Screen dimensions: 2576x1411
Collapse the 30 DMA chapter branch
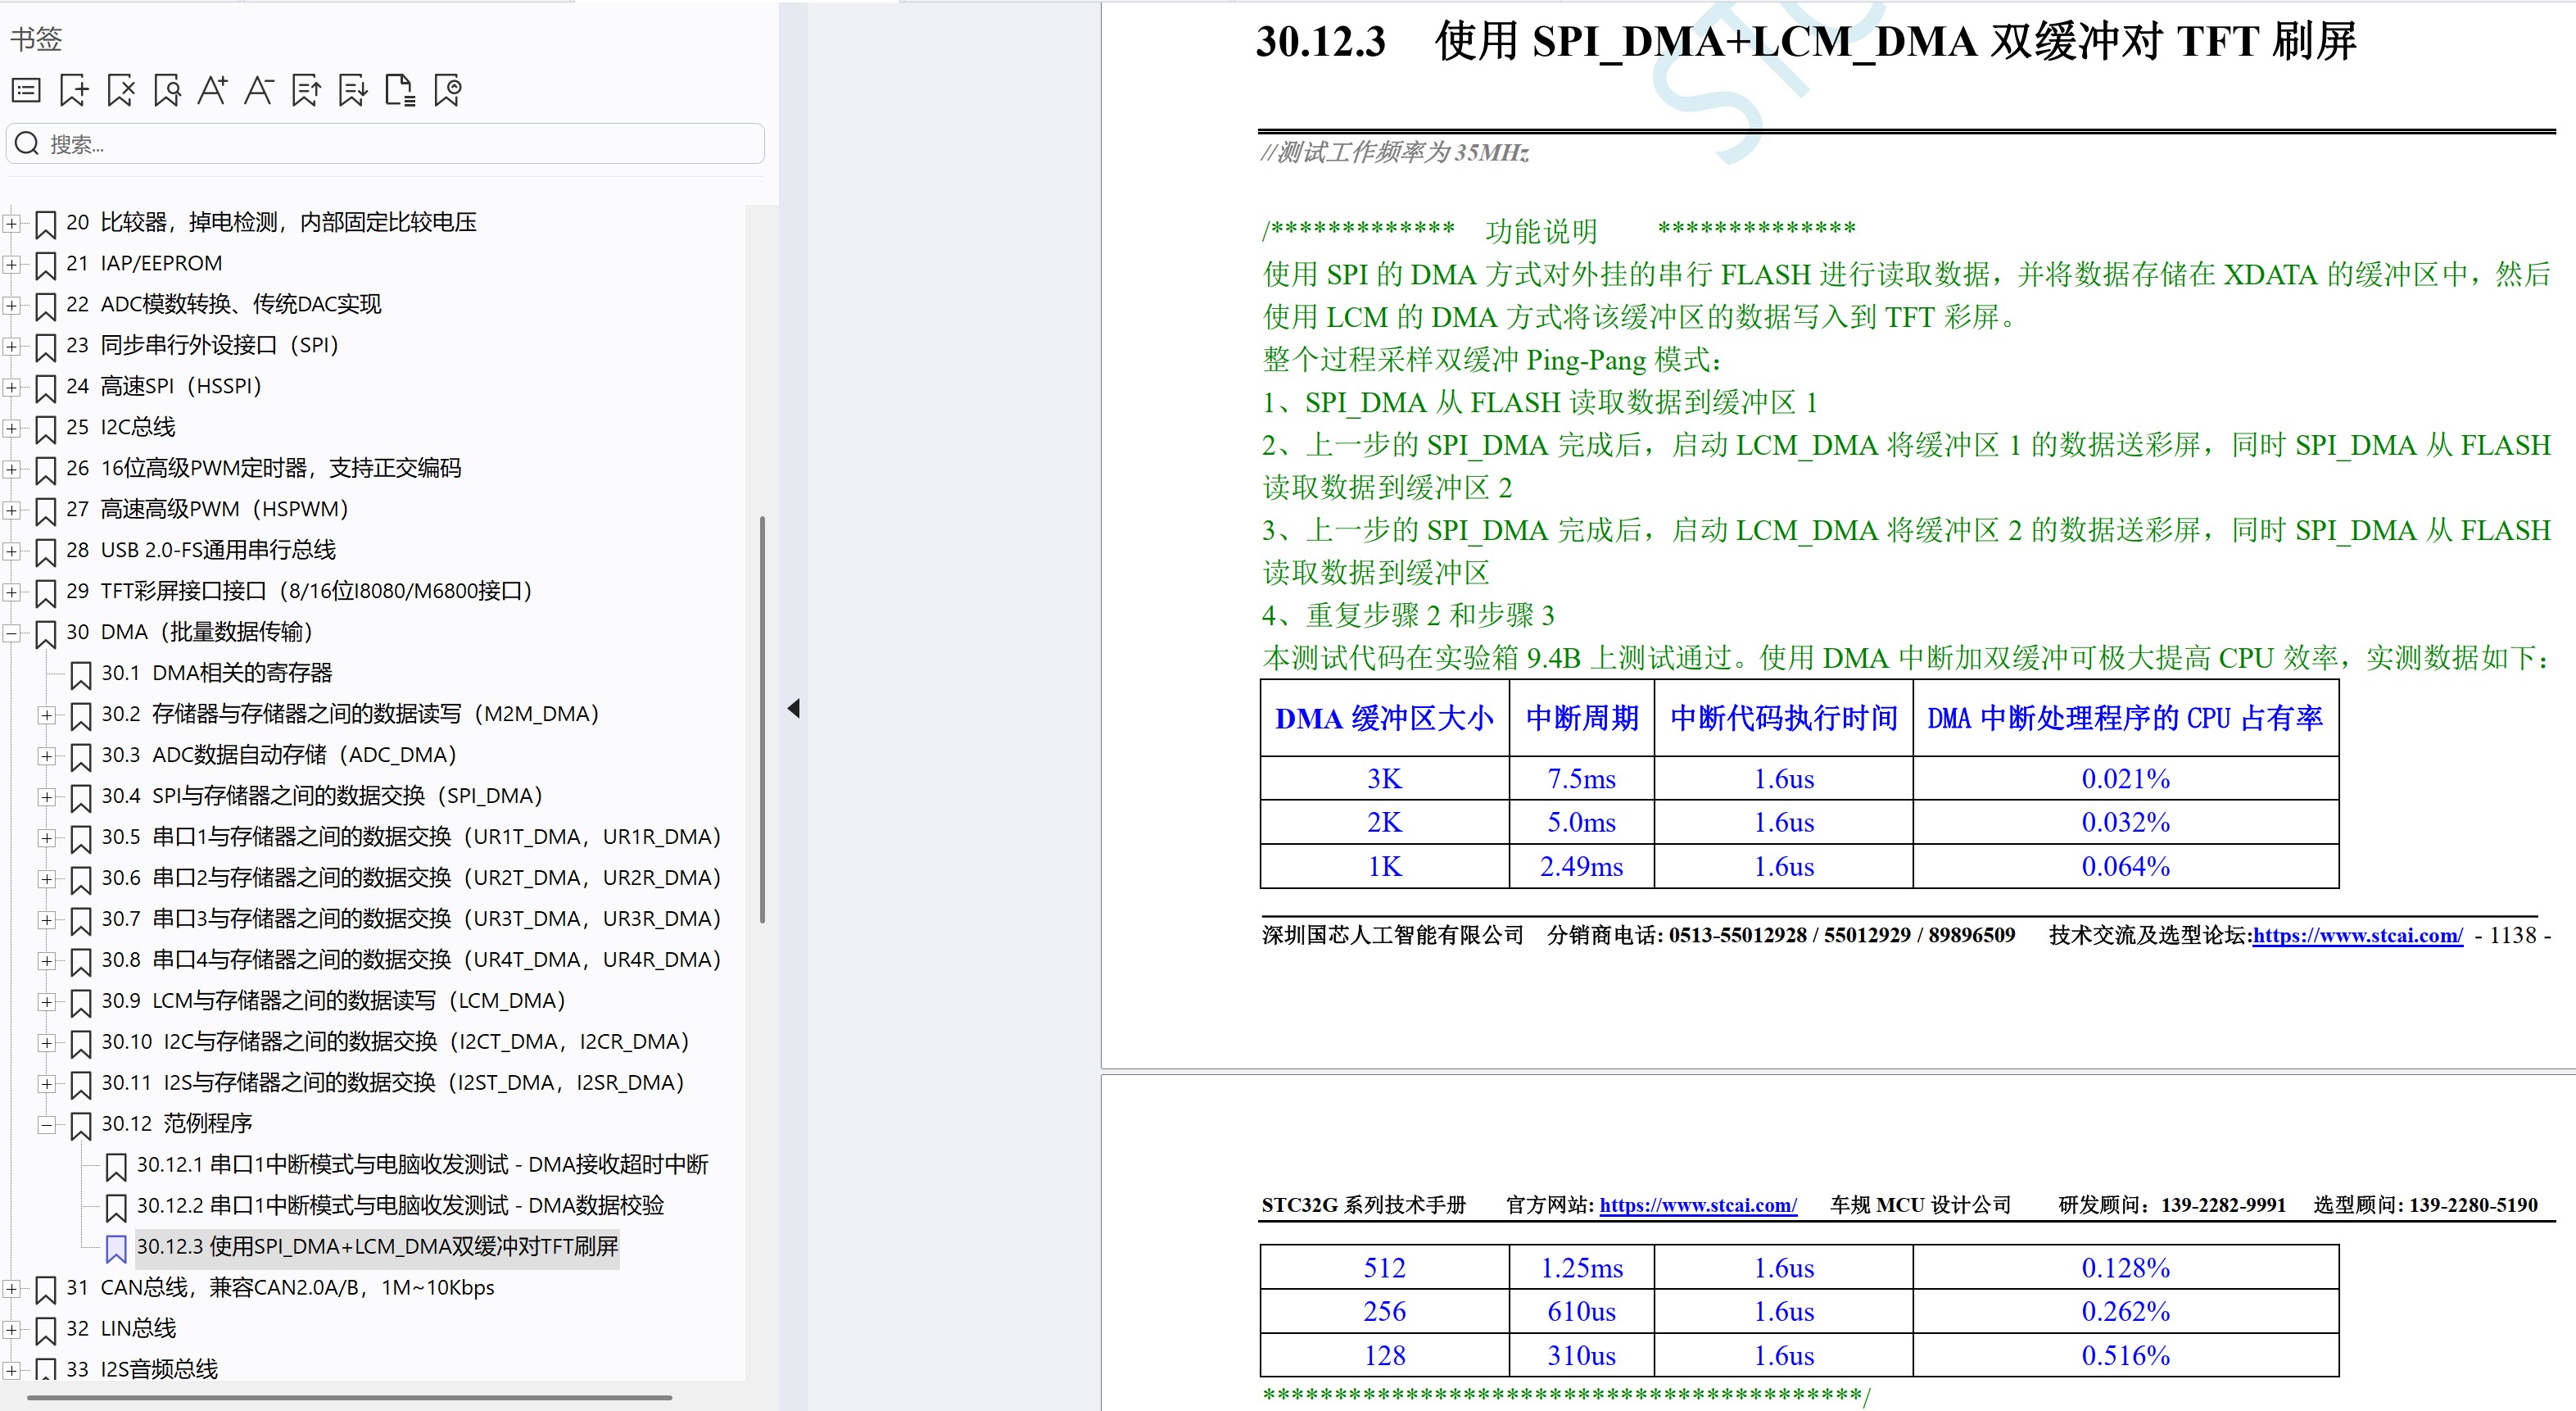point(11,632)
